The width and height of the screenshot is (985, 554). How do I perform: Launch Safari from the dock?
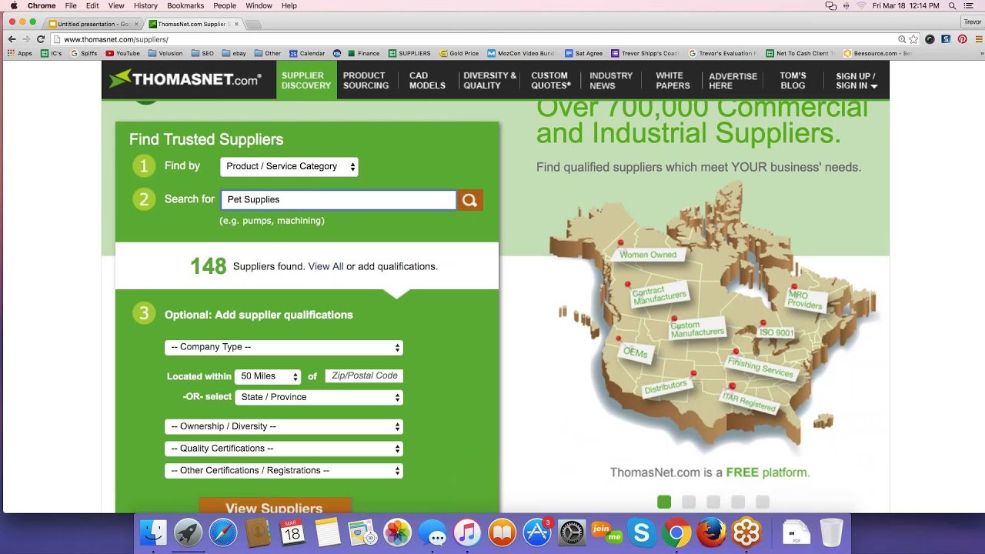click(223, 532)
